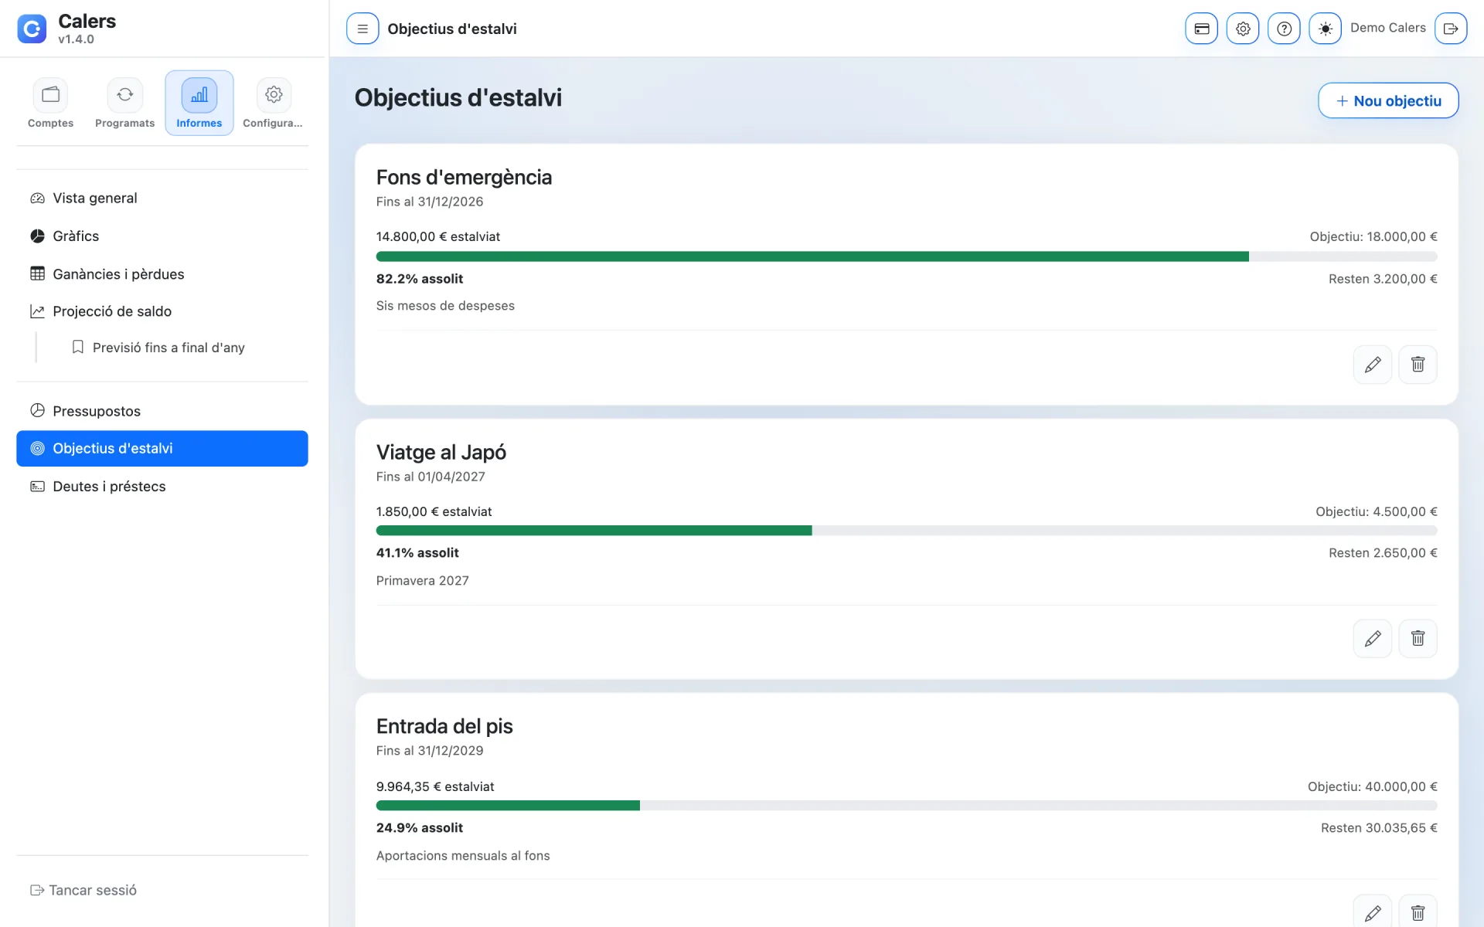Open Projecció de saldo report
Image resolution: width=1484 pixels, height=927 pixels.
pyautogui.click(x=162, y=311)
